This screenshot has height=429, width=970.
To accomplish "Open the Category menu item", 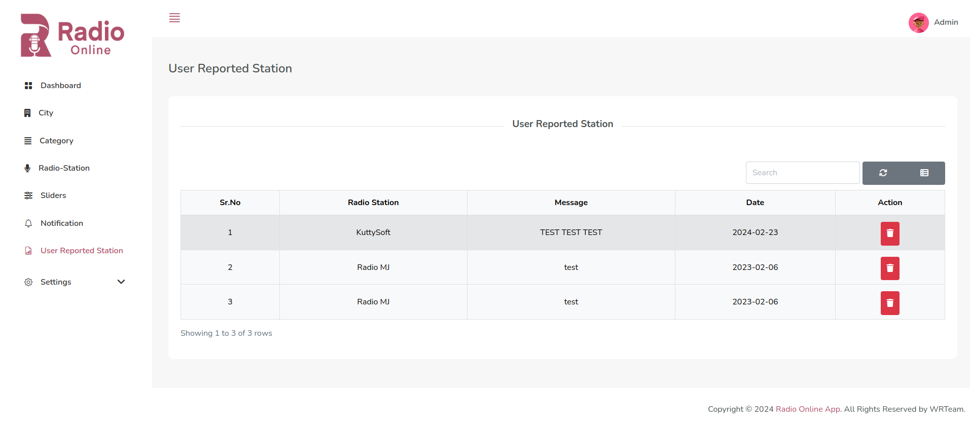I will pyautogui.click(x=56, y=141).
